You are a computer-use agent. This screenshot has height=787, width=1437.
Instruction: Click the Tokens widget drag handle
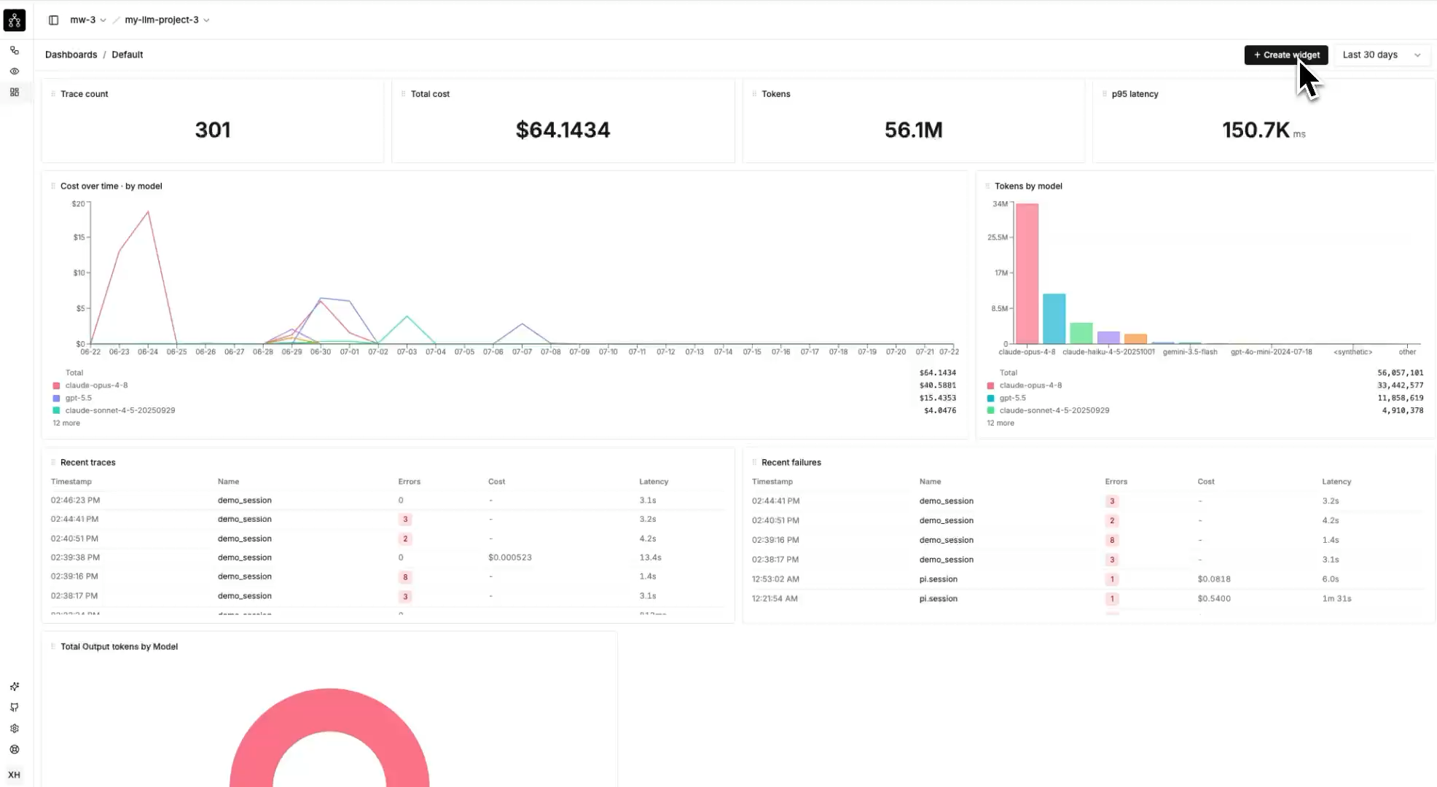coord(754,94)
